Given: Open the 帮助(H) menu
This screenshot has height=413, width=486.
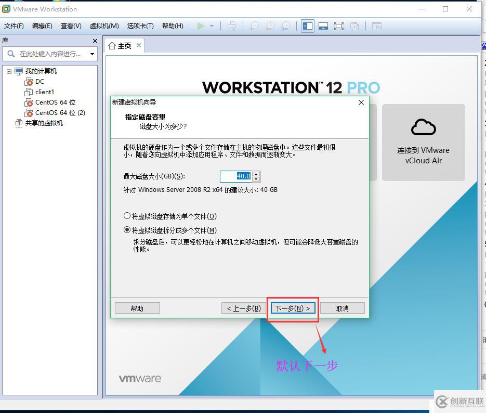Looking at the screenshot, I should click(173, 25).
